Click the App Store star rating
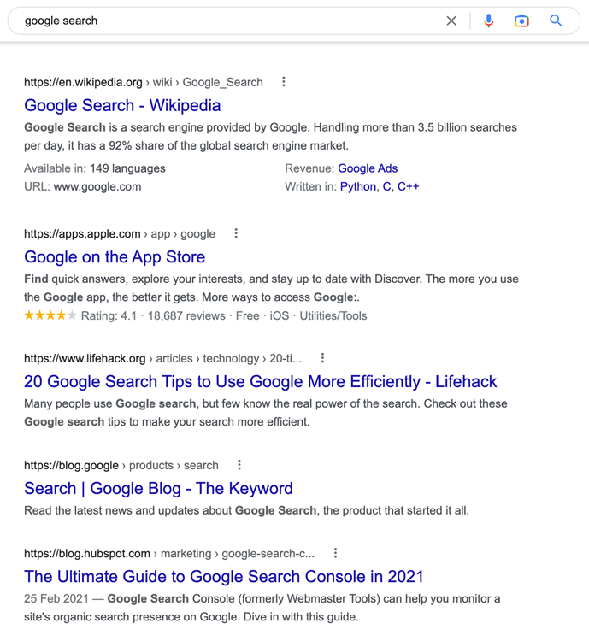 (x=50, y=315)
